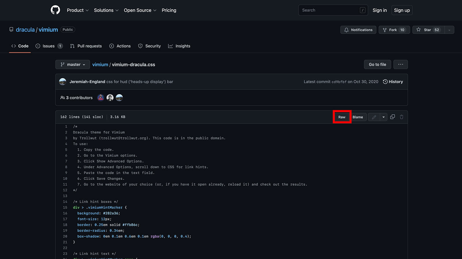Click the Go to file button

(377, 64)
